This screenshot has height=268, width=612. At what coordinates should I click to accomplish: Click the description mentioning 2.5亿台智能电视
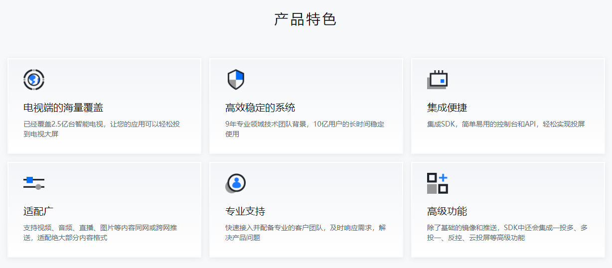[x=102, y=124]
